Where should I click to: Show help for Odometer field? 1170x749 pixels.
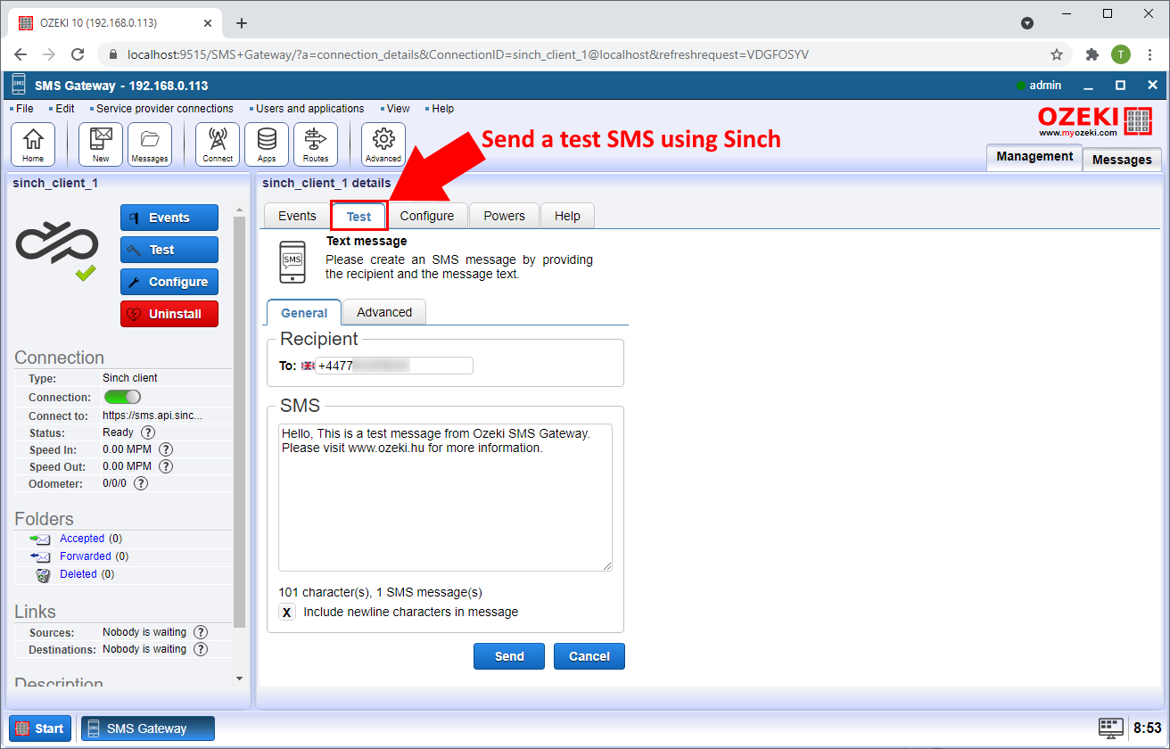click(x=141, y=483)
